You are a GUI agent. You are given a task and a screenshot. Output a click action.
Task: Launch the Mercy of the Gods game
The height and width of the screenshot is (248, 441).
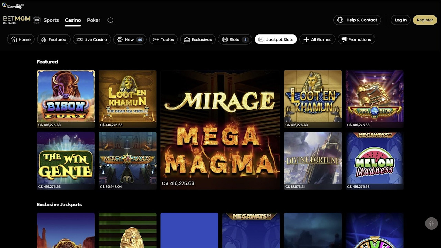[x=127, y=161]
